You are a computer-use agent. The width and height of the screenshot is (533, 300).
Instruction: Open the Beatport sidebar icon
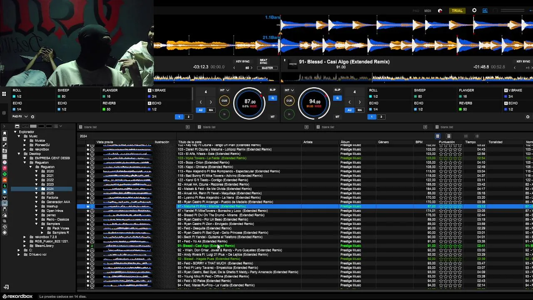pyautogui.click(x=5, y=186)
